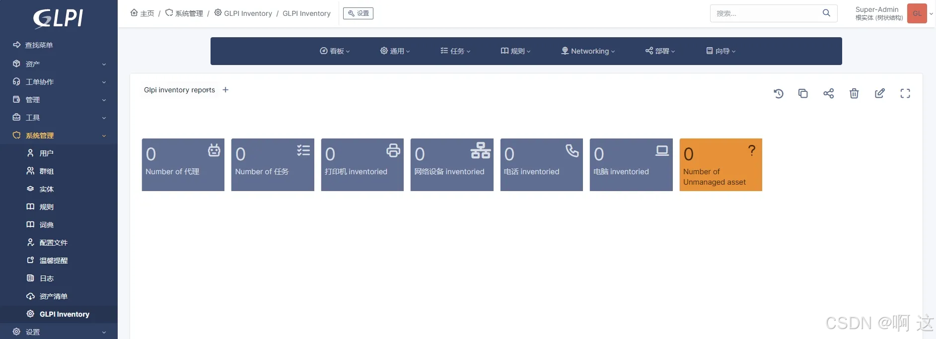Click 主页 breadcrumb link

click(143, 13)
